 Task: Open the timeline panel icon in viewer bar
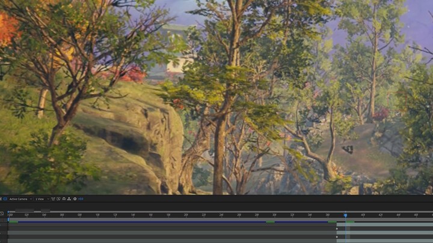(x=64, y=199)
